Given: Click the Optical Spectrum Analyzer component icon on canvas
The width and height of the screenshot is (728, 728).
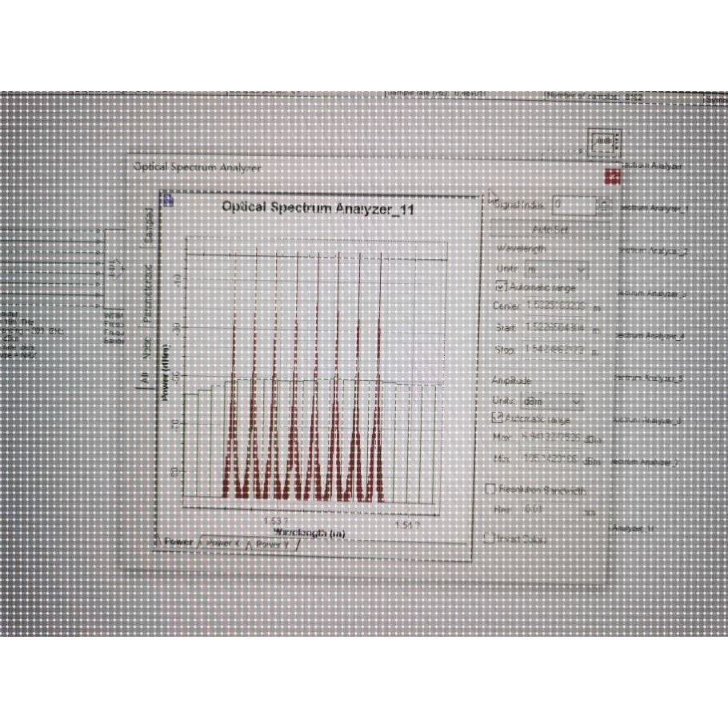Looking at the screenshot, I should click(x=604, y=142).
